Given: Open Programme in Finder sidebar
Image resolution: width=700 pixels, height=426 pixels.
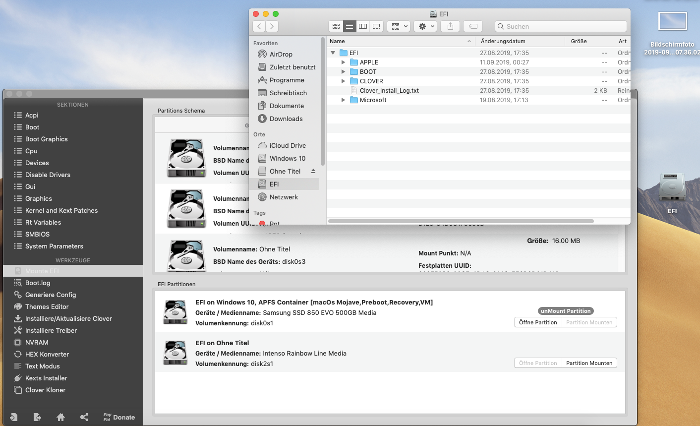Looking at the screenshot, I should (286, 80).
